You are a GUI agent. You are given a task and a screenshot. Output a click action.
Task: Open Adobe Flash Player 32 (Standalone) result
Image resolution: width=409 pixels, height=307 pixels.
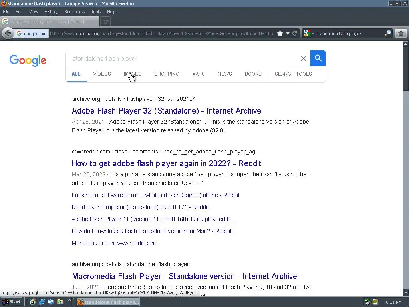tap(167, 111)
